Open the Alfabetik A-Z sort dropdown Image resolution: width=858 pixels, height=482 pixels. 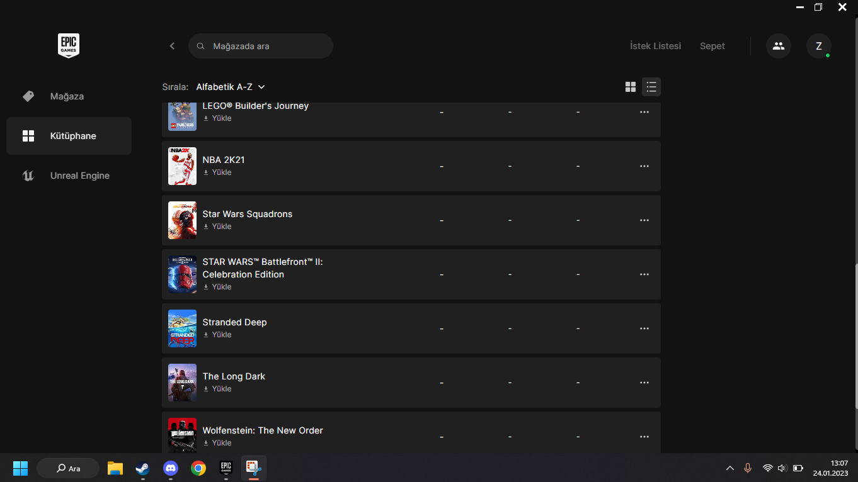(x=231, y=87)
